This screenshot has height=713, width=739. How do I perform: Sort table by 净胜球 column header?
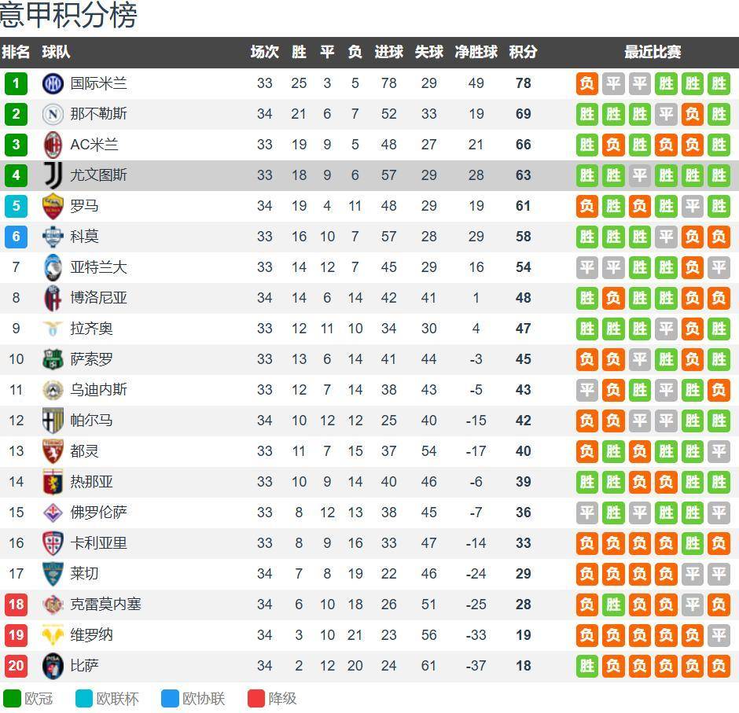coord(476,52)
